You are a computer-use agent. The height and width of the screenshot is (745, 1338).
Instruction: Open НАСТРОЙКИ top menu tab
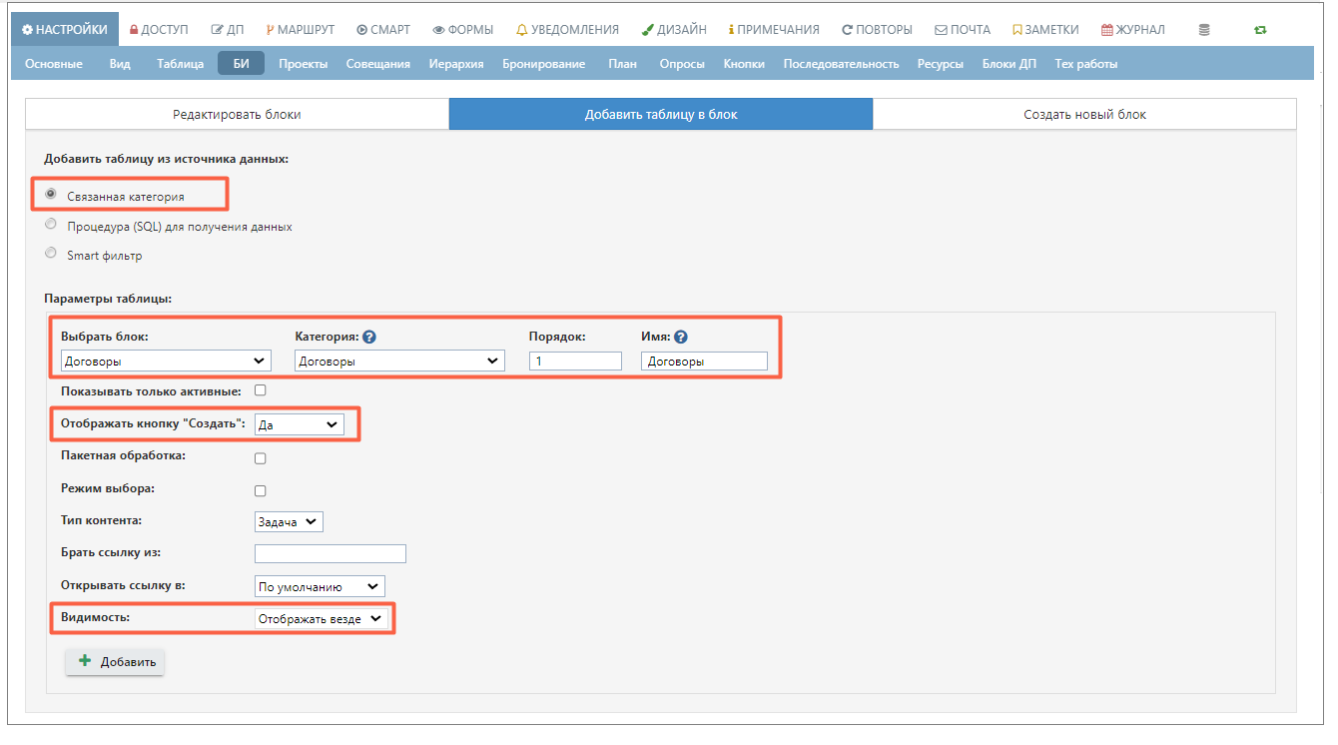[x=65, y=30]
